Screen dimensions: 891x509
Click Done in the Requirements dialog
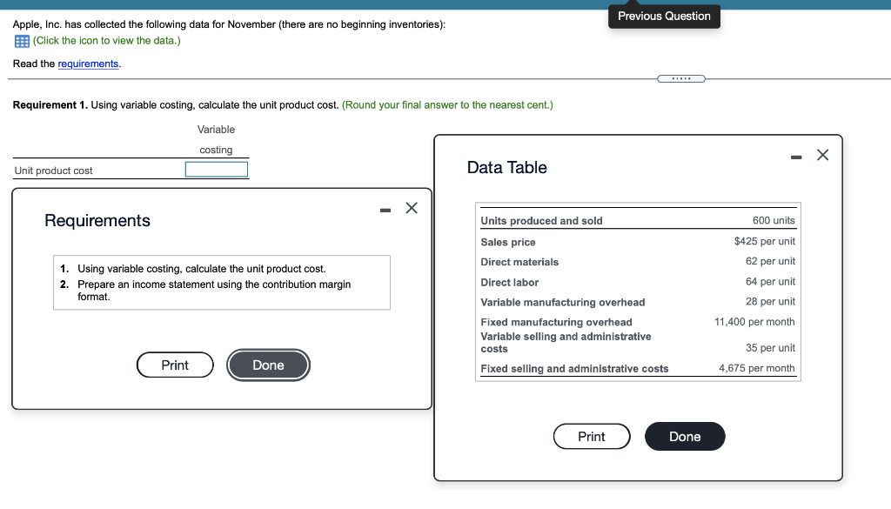268,365
